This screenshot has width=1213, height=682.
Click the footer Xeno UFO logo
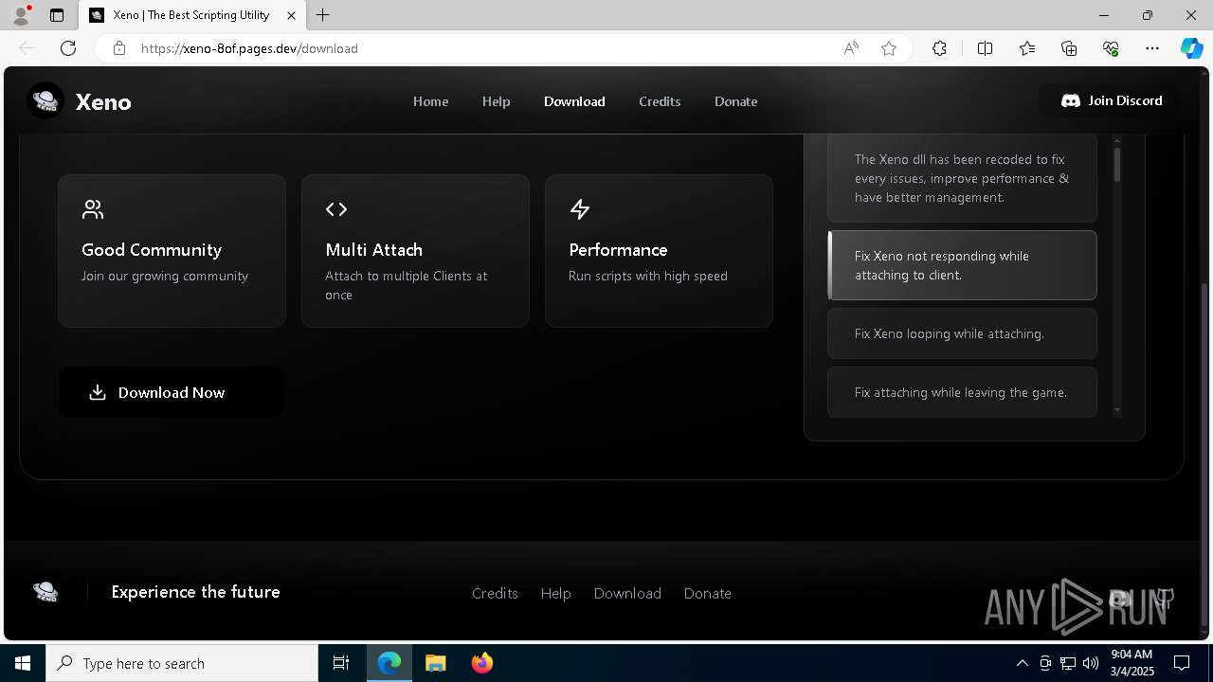point(45,592)
